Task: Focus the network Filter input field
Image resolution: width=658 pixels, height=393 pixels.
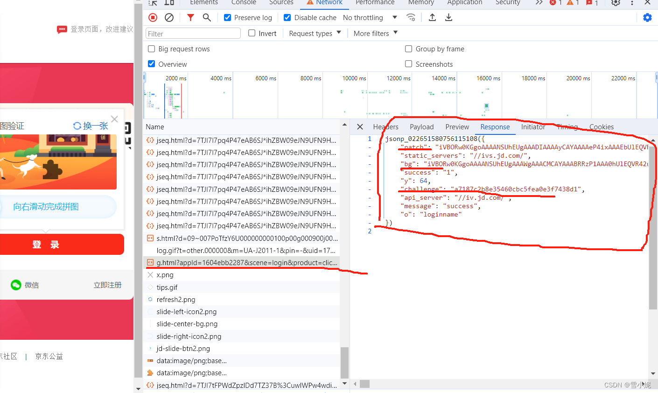Action: point(193,33)
